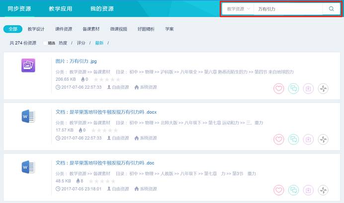The image size is (344, 203).
Task: Filter by 微课视频
Action: pyautogui.click(x=118, y=29)
